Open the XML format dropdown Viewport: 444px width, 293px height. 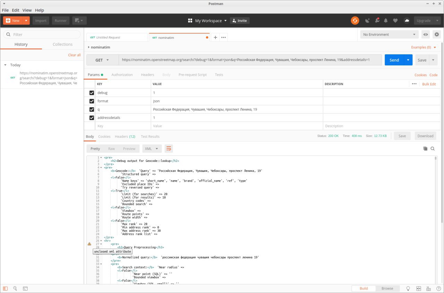tap(152, 149)
